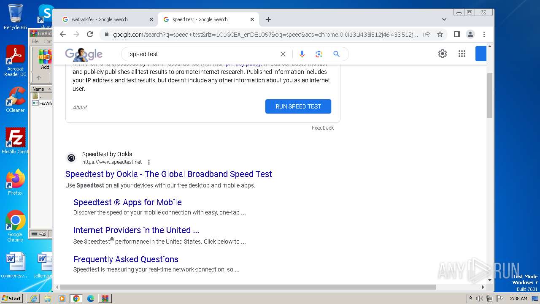Open Google quick settings gear

click(442, 54)
